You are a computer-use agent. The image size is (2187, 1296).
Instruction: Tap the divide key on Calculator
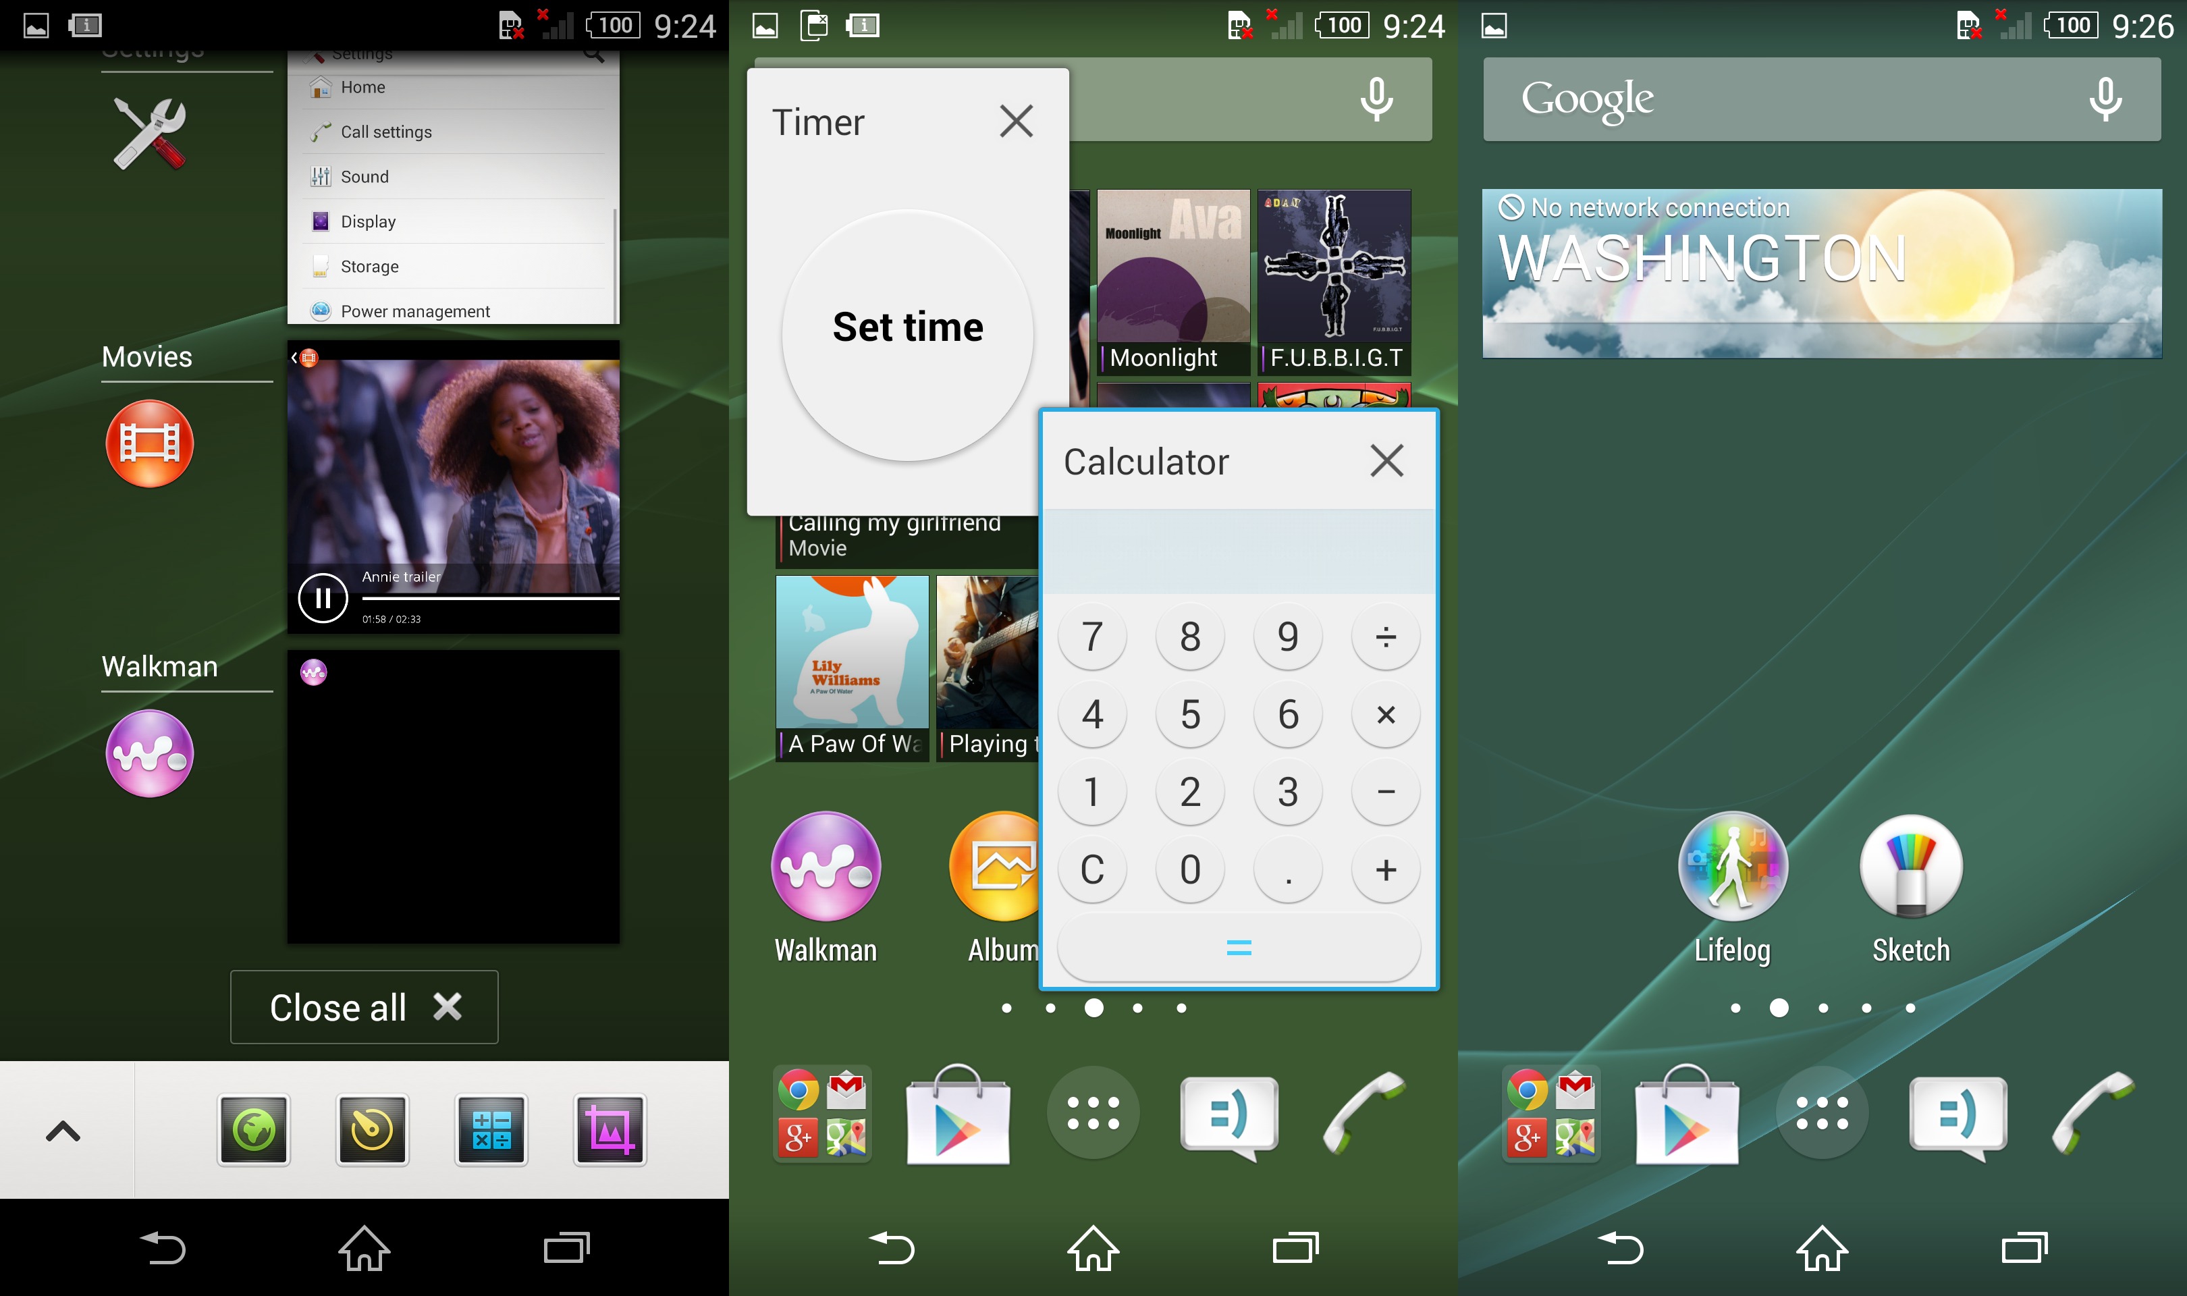click(x=1386, y=637)
